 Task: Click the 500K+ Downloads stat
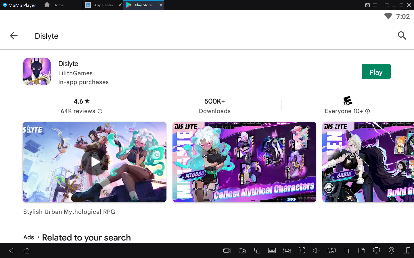pyautogui.click(x=215, y=106)
